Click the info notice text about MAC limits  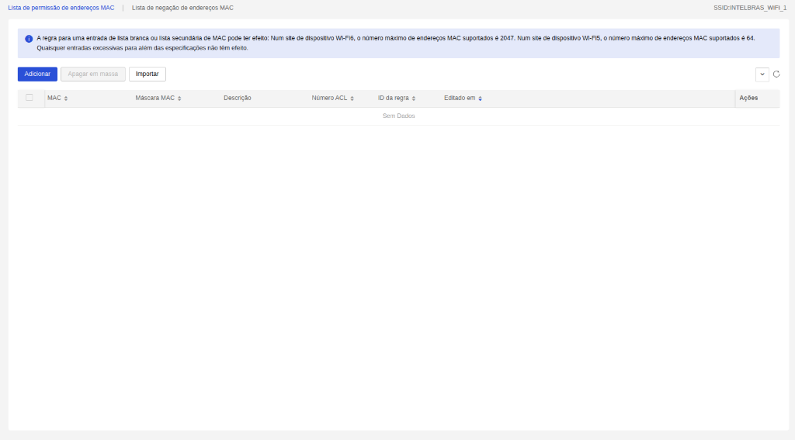(395, 43)
